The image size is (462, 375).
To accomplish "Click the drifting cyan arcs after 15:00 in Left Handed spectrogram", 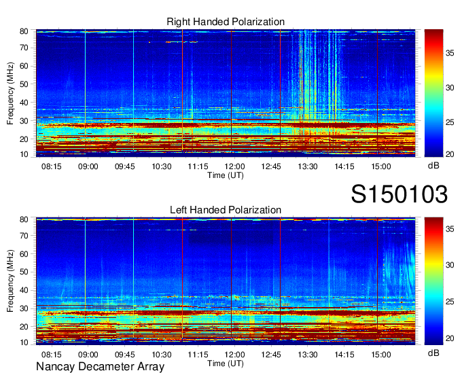I will pos(399,270).
